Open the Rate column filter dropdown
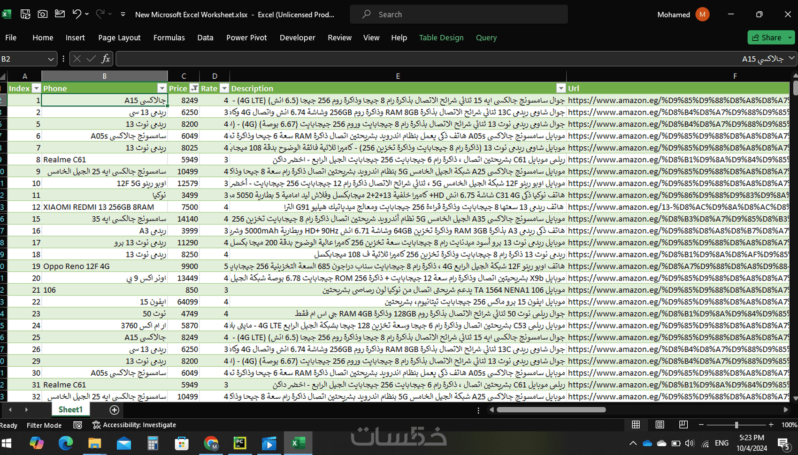Image resolution: width=798 pixels, height=455 pixels. [224, 88]
